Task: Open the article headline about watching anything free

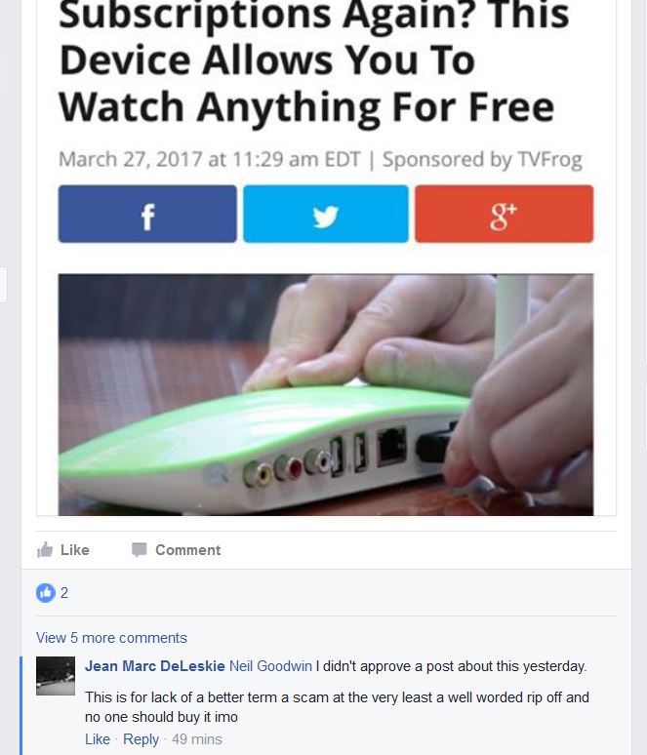Action: point(313,60)
